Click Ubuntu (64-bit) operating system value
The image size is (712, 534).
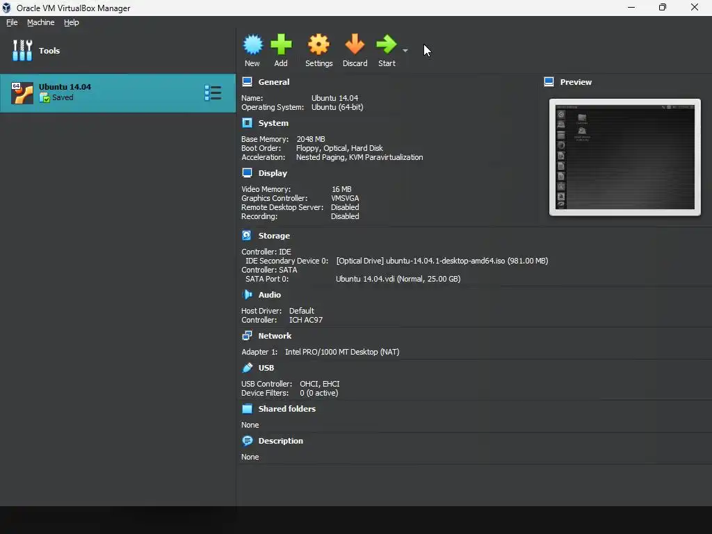pyautogui.click(x=337, y=107)
